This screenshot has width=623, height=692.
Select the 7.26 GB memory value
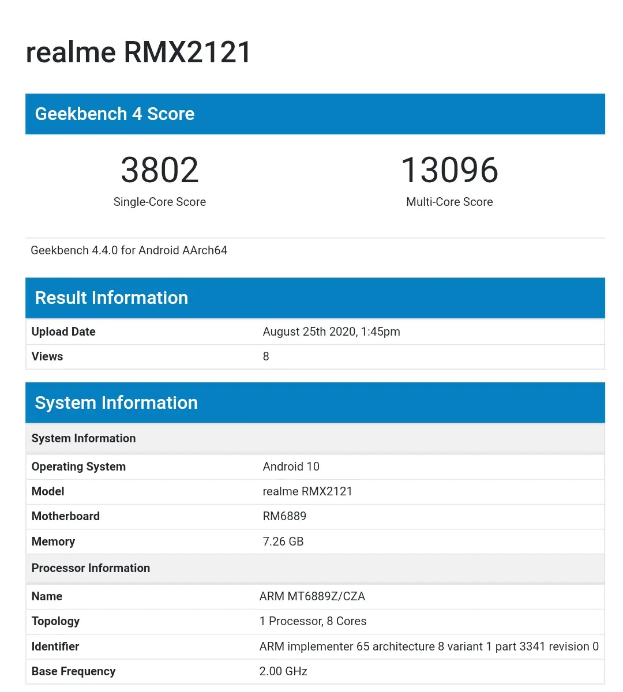coord(283,541)
